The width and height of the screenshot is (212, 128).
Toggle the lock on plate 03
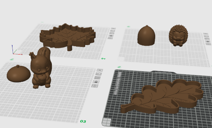(x=96, y=82)
